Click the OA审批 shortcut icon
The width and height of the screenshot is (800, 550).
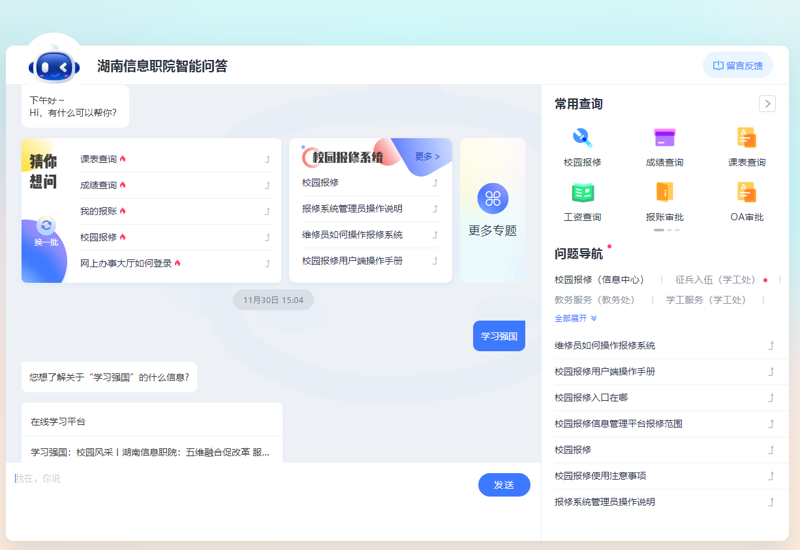coord(746,192)
